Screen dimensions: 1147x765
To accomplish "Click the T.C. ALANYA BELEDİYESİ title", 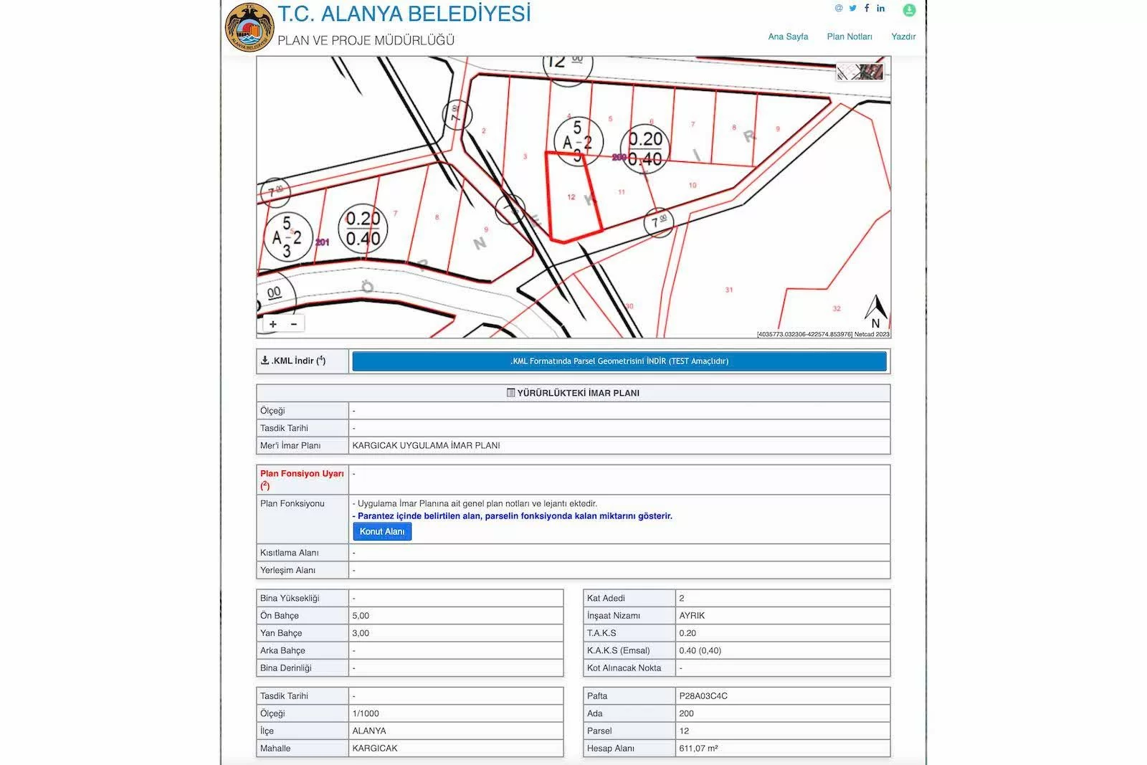I will pyautogui.click(x=404, y=14).
